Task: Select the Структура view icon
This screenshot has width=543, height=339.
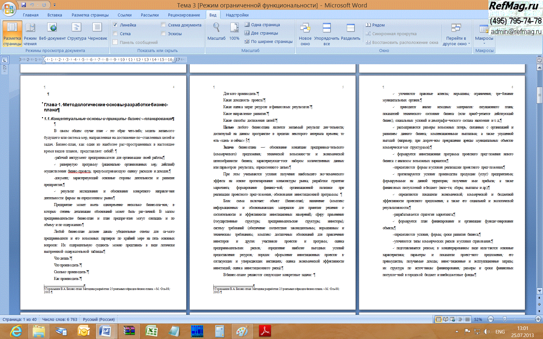Action: coord(77,28)
